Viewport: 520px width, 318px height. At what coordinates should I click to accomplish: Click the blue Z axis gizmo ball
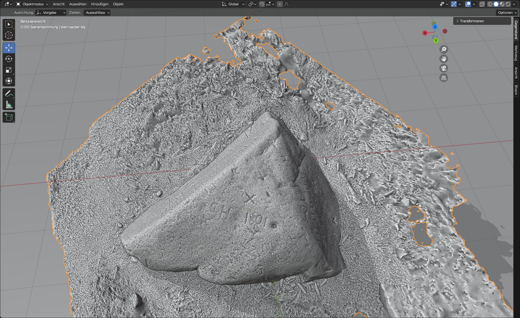tap(435, 27)
